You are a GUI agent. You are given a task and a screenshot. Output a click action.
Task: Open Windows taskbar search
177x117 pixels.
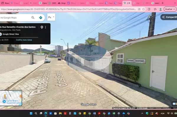36,113
